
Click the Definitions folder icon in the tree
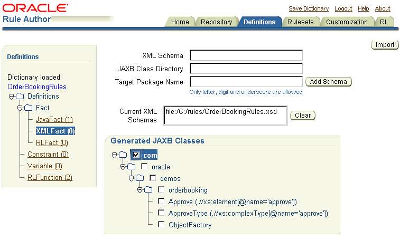point(20,97)
